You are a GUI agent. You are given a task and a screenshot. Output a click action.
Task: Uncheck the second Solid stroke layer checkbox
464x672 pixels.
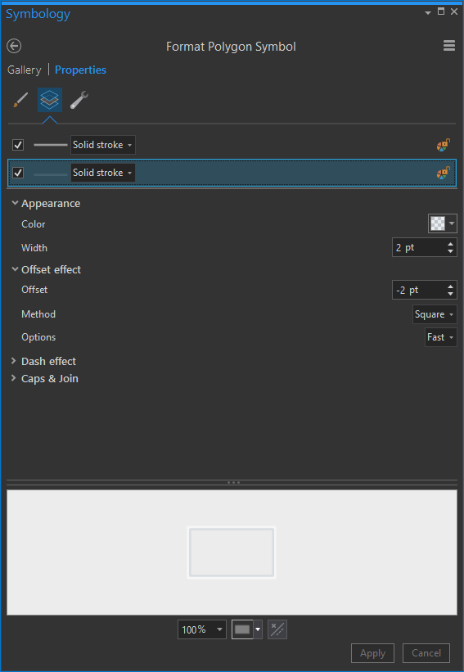(18, 173)
